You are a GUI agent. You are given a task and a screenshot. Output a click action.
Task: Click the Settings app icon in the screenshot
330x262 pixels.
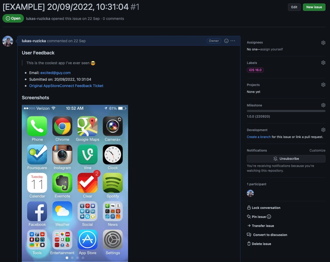113,240
